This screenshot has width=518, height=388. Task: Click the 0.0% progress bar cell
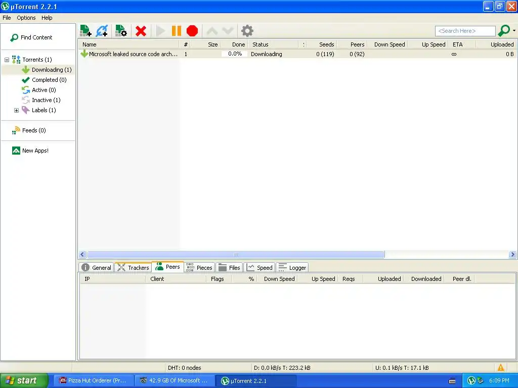pyautogui.click(x=235, y=54)
